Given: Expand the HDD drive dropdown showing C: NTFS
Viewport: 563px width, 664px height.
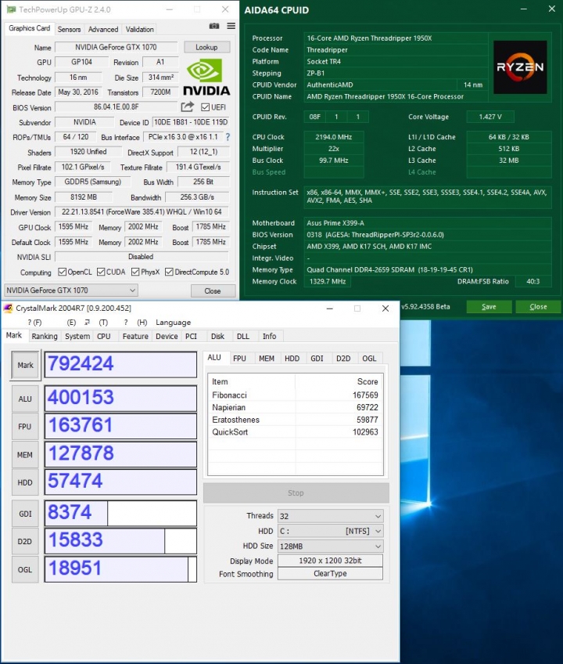Looking at the screenshot, I should (330, 531).
